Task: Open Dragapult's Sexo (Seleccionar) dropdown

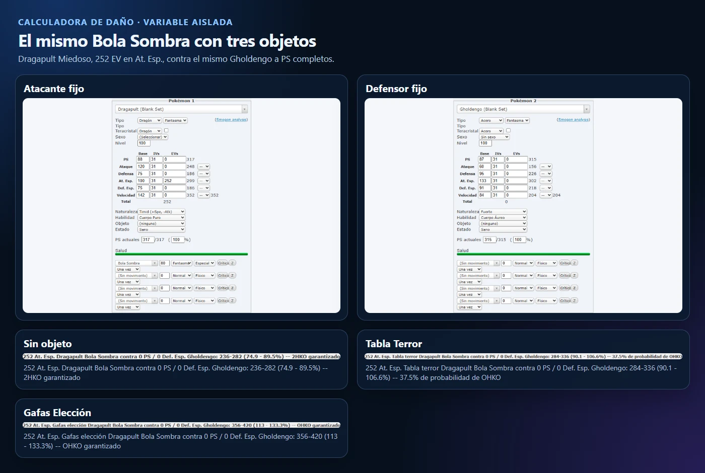Action: coord(153,137)
